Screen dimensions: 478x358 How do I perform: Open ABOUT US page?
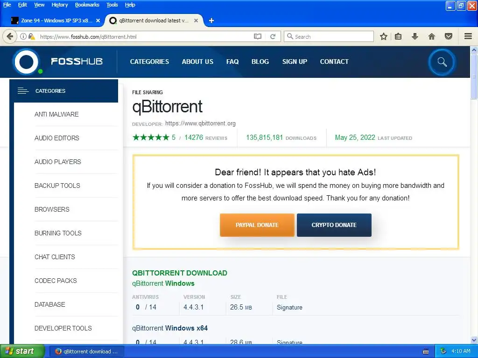tap(197, 62)
